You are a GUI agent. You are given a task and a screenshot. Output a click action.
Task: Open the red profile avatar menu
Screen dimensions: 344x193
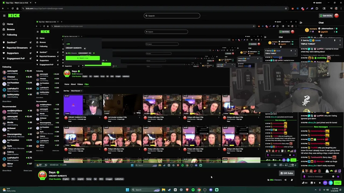tap(336, 16)
